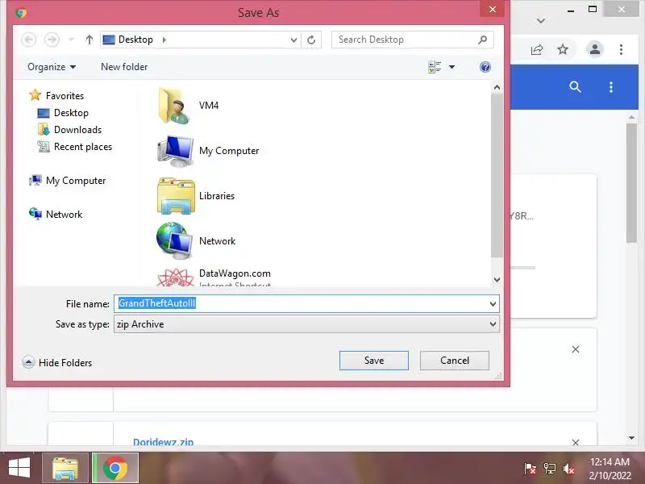The width and height of the screenshot is (645, 484).
Task: Click the muted volume tray icon
Action: (569, 469)
